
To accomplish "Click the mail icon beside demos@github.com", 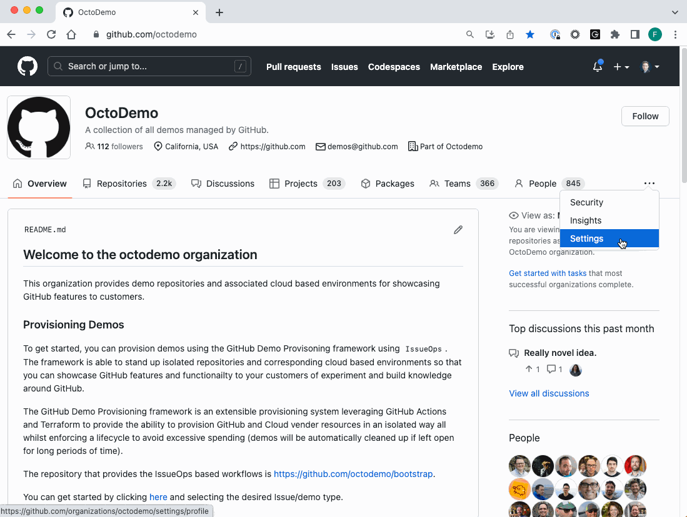I will 320,147.
